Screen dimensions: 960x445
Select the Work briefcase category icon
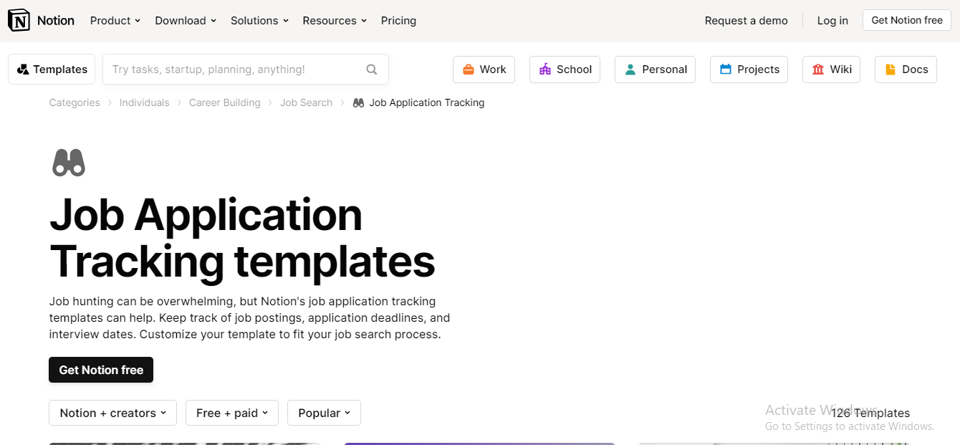(468, 69)
